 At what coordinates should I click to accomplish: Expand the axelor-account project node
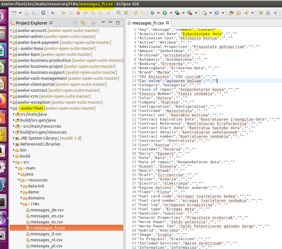[11, 30]
